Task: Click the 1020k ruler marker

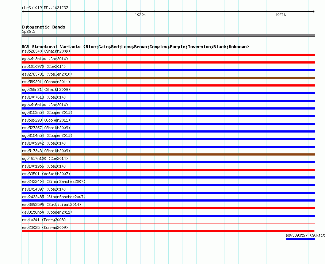Action: 140,15
